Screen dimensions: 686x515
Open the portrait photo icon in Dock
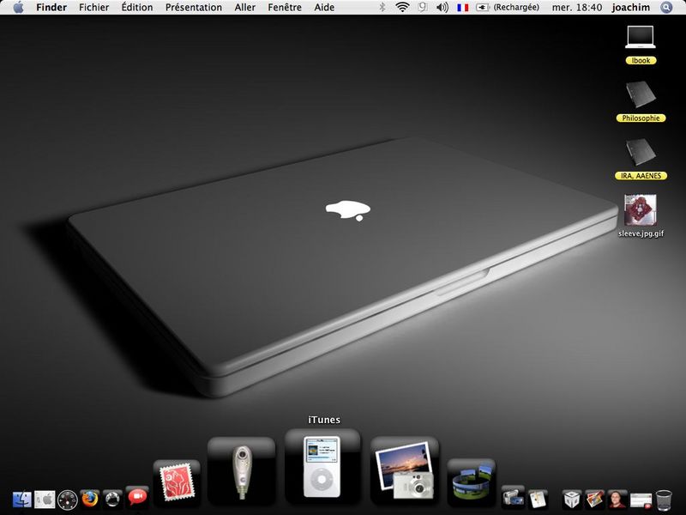click(x=617, y=499)
